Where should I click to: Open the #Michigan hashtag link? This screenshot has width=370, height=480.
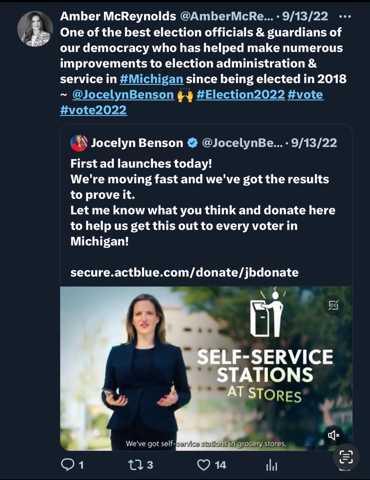point(151,79)
